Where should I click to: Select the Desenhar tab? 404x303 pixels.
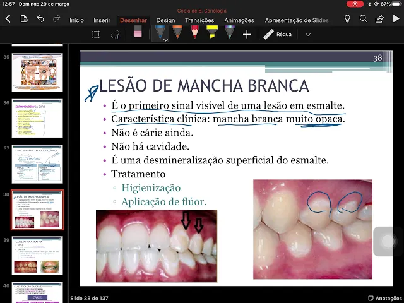[133, 20]
